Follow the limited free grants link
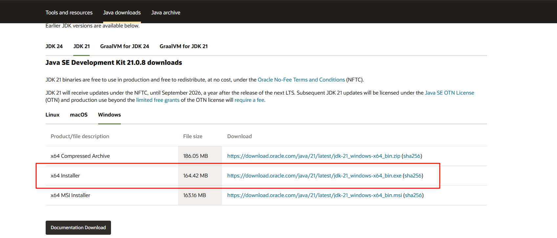Image resolution: width=557 pixels, height=238 pixels. point(158,100)
